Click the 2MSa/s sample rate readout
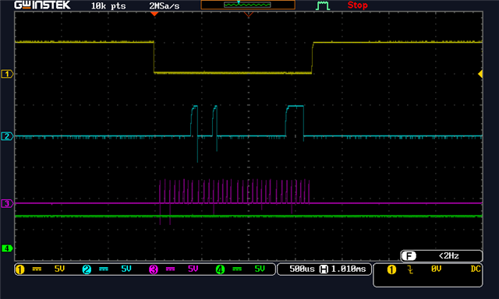The image size is (499, 299). click(x=165, y=6)
